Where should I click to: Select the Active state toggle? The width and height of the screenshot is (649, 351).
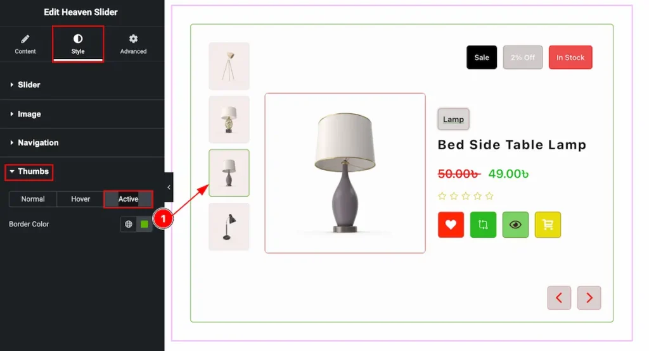[x=128, y=199]
